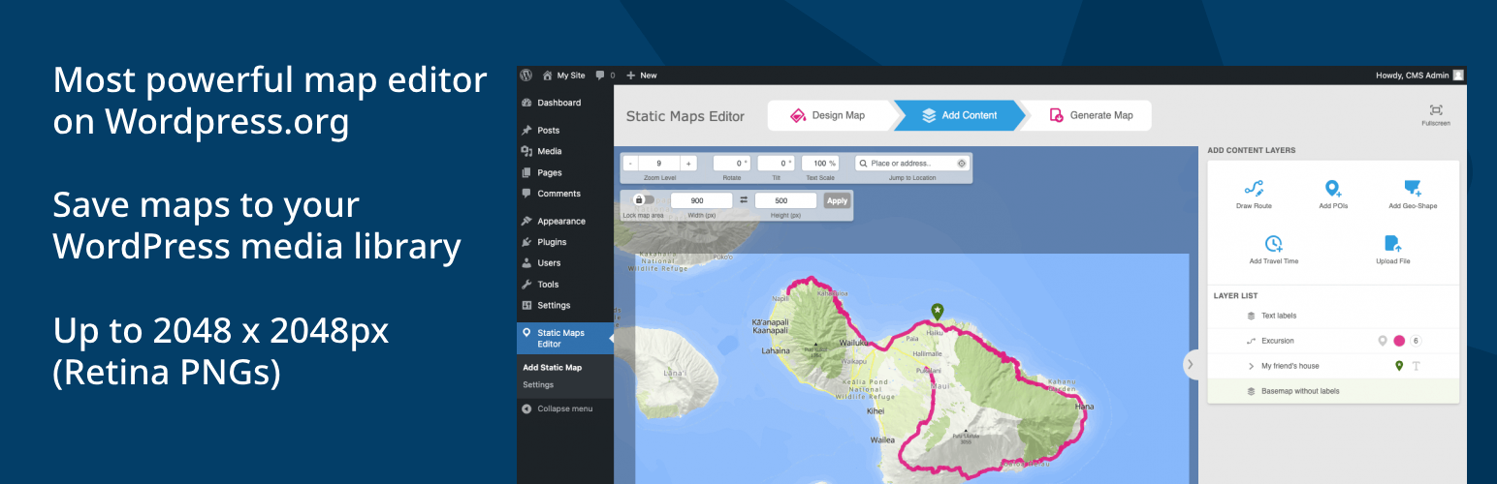
Task: Click the zoom level value field
Action: (658, 164)
